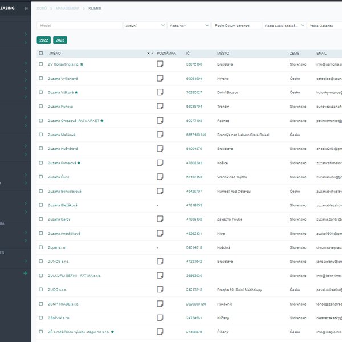
Task: Expand the Podle VIP filter dropdown
Action: (x=189, y=26)
